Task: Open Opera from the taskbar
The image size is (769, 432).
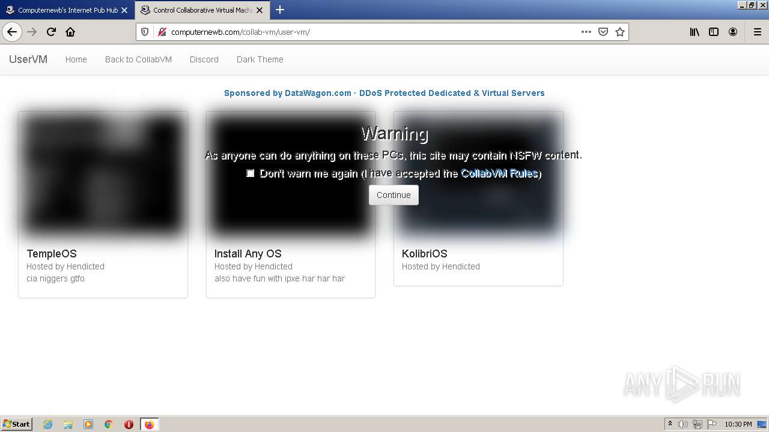Action: tap(129, 424)
